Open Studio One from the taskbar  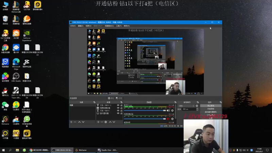107,150
